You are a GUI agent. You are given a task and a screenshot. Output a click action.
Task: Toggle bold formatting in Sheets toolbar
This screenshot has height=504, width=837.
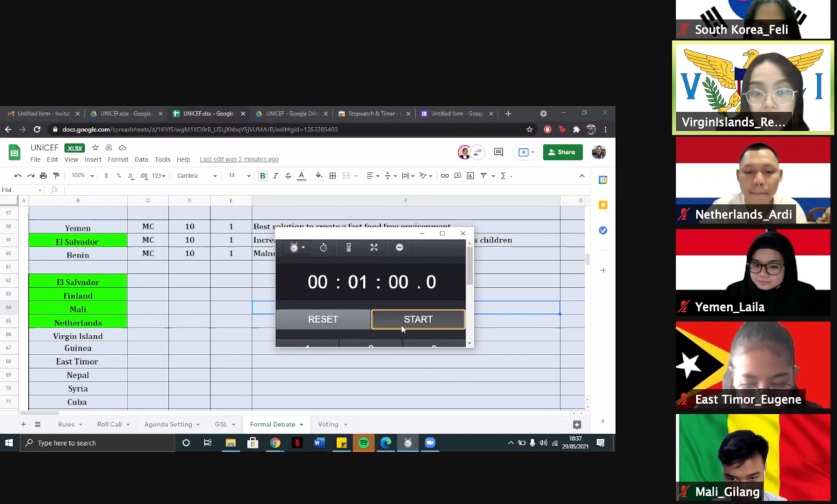(x=263, y=176)
